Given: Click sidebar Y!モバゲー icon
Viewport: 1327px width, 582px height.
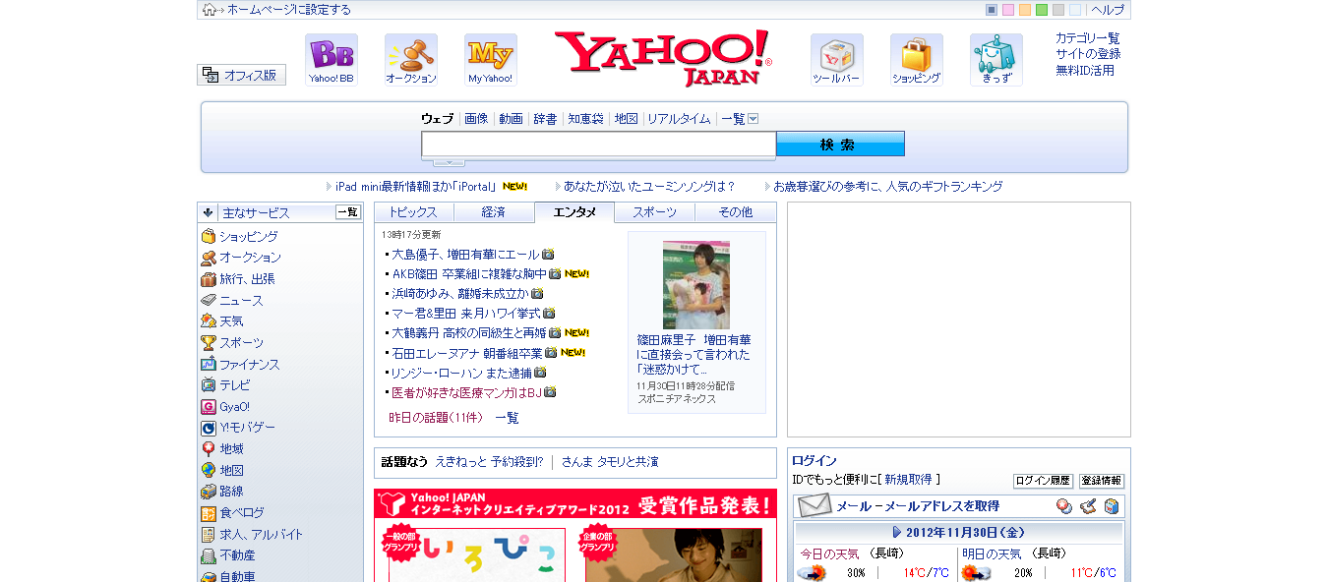Looking at the screenshot, I should click(x=209, y=428).
